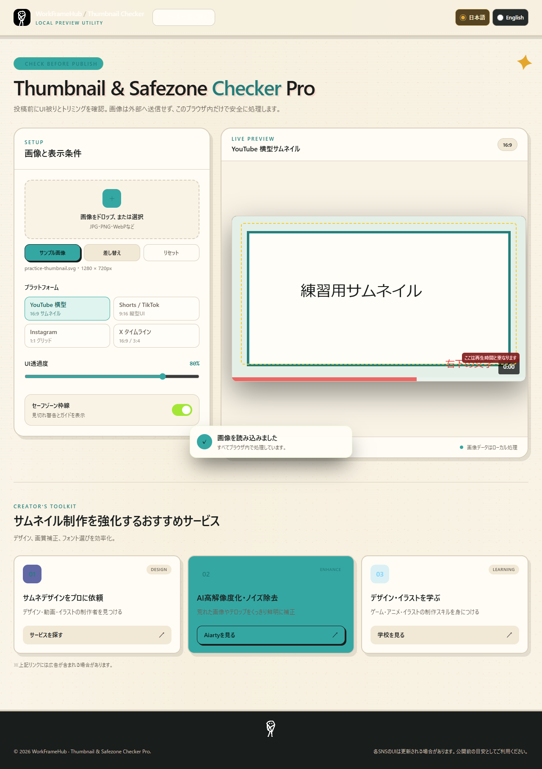The width and height of the screenshot is (542, 769).
Task: Switch language to 日本語
Action: point(473,17)
